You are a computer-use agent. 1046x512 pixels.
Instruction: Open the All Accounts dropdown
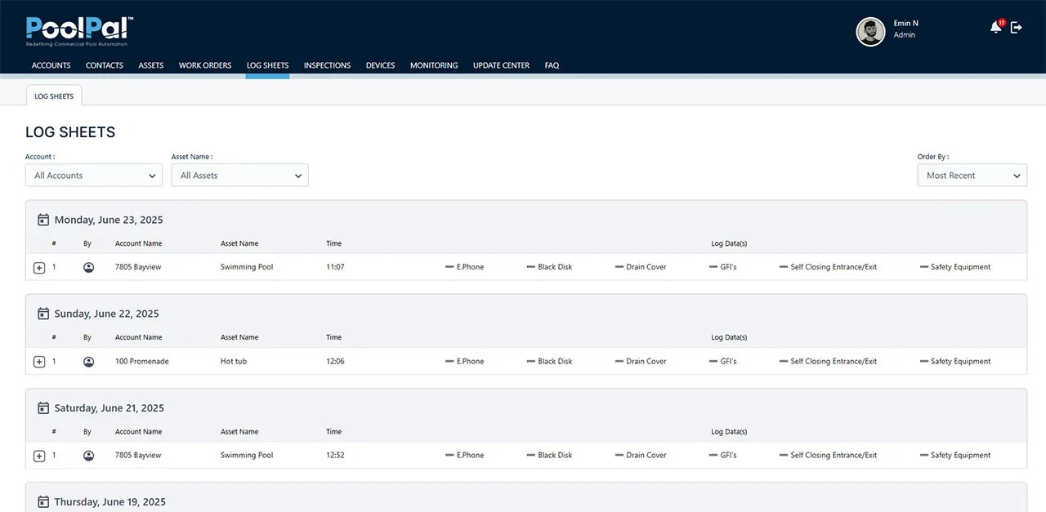(94, 176)
